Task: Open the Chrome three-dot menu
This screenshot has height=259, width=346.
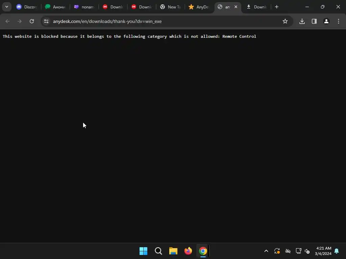Action: click(x=339, y=21)
